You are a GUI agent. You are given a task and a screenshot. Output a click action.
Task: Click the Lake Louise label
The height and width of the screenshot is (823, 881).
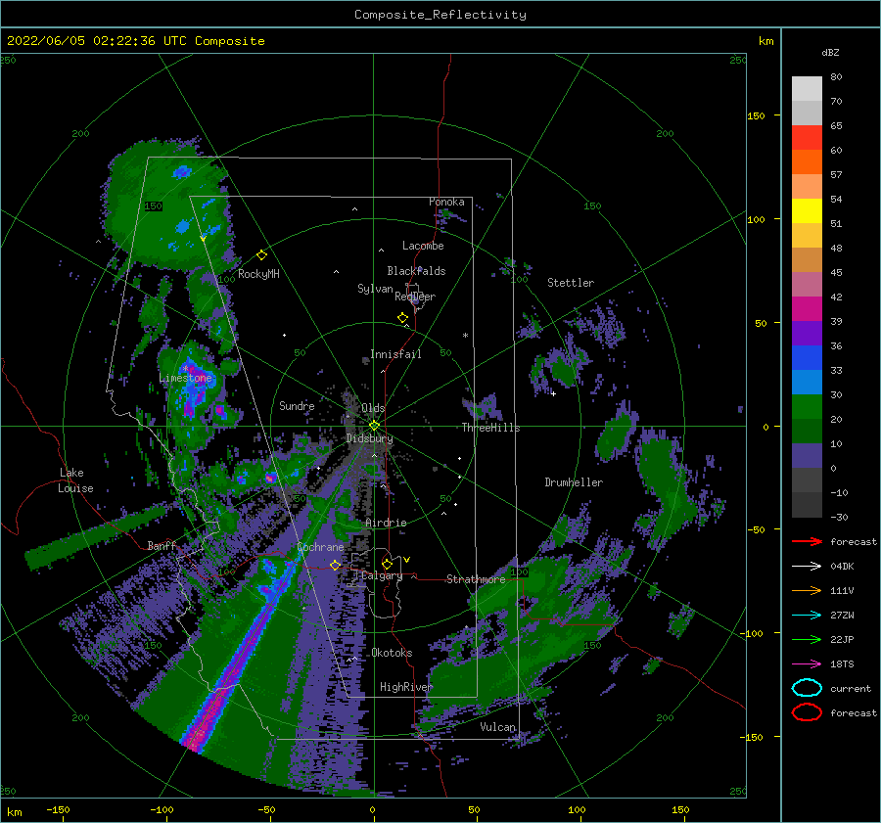pyautogui.click(x=75, y=480)
